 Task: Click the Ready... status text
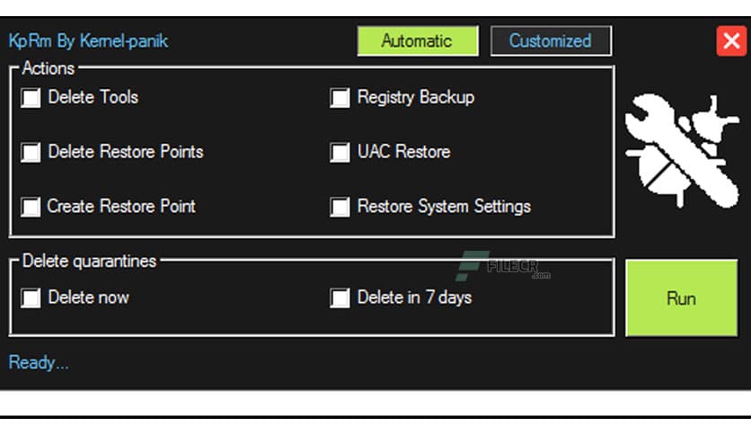39,362
